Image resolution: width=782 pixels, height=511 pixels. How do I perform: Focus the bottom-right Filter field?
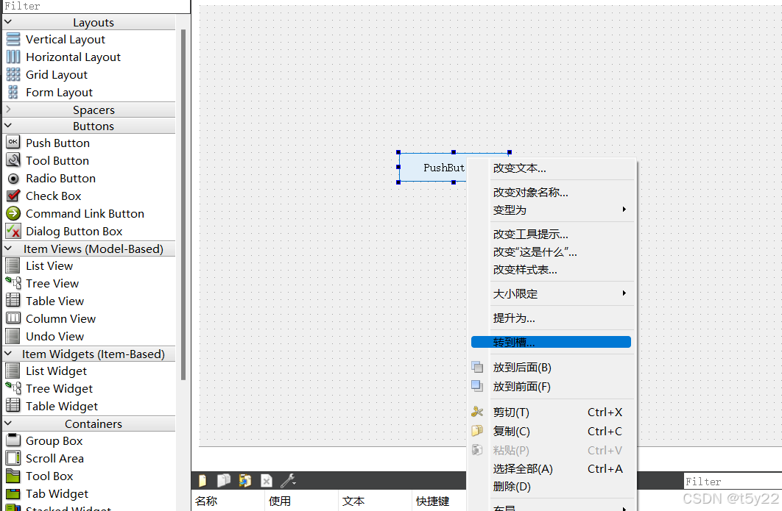(x=733, y=481)
